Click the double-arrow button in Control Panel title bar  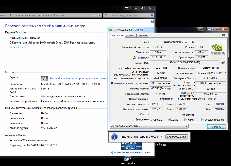click(127, 8)
